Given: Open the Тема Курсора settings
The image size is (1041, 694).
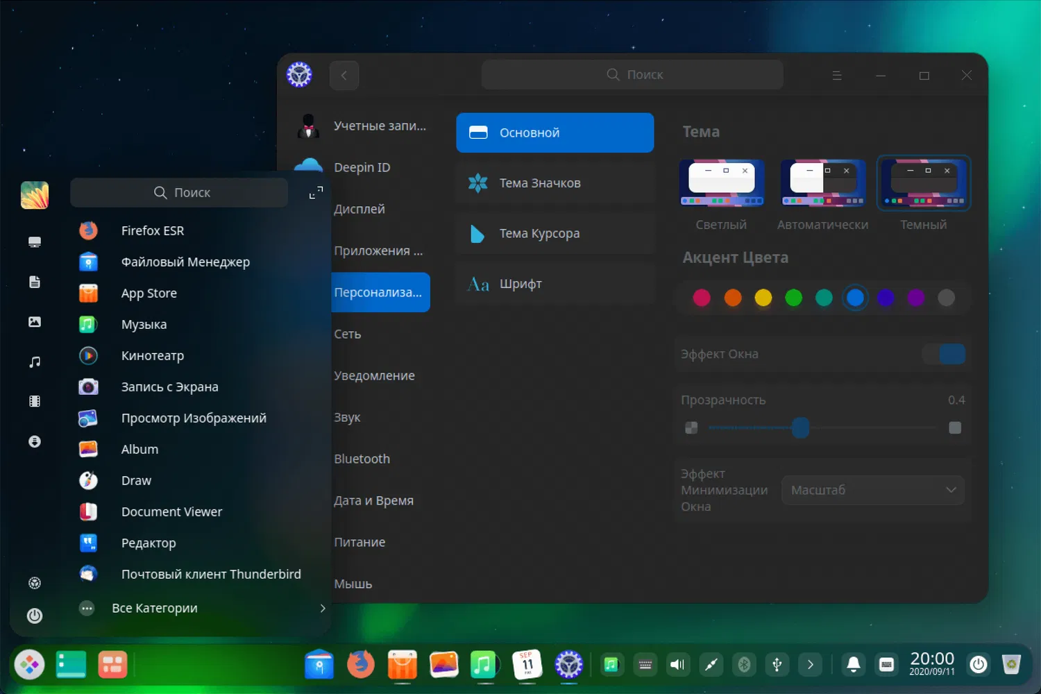Looking at the screenshot, I should pos(555,233).
